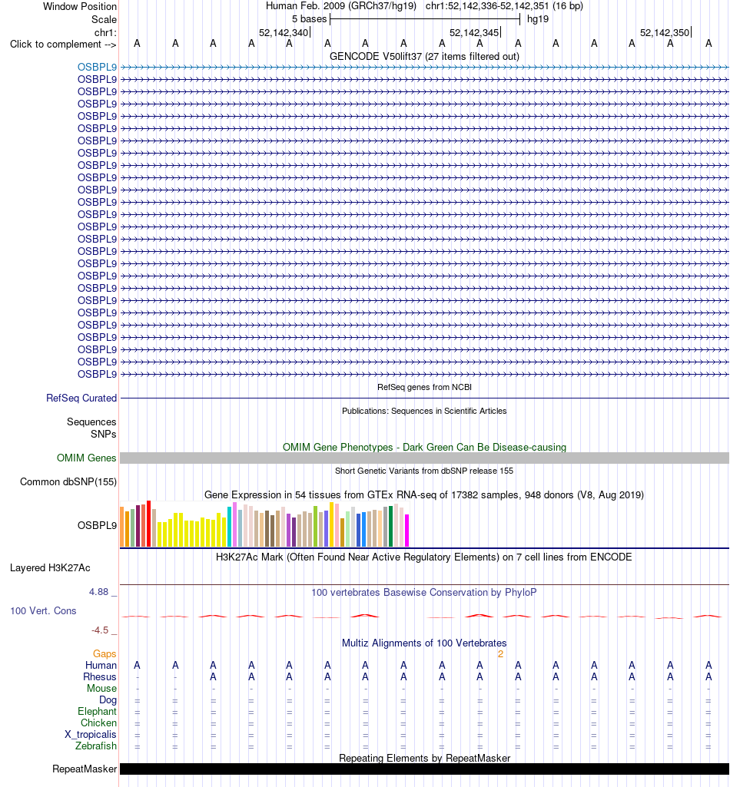Click the -4.5 lower axis value
Image resolution: width=730 pixels, height=787 pixels.
[100, 630]
